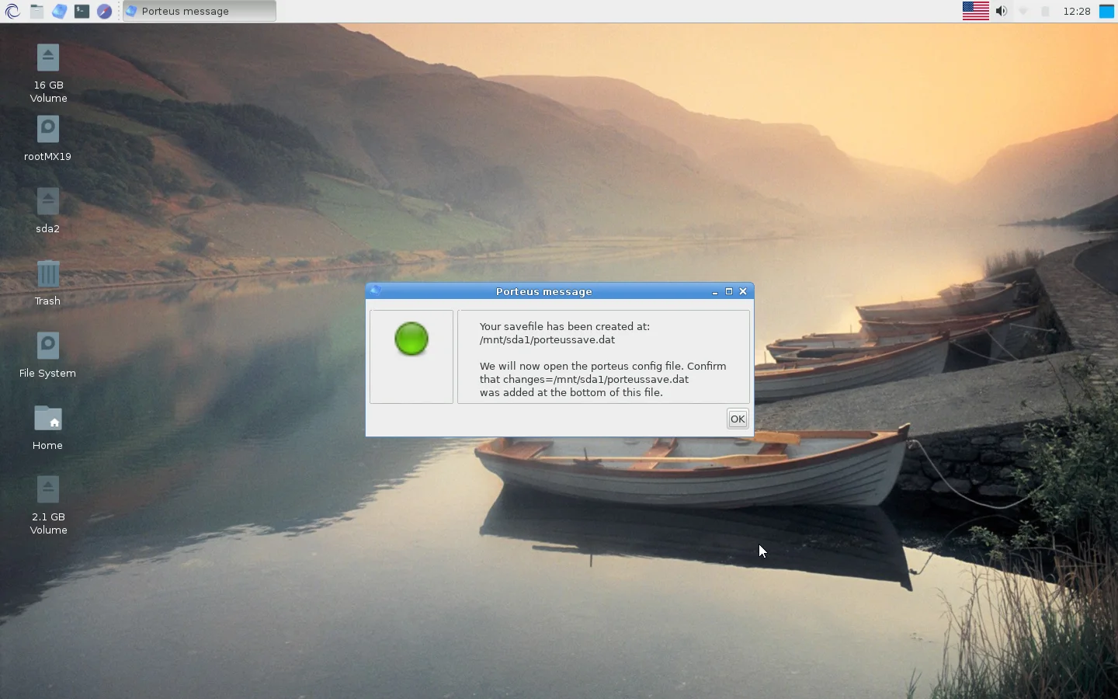The height and width of the screenshot is (699, 1118).
Task: Launch the terminal from the top panel
Action: point(82,11)
